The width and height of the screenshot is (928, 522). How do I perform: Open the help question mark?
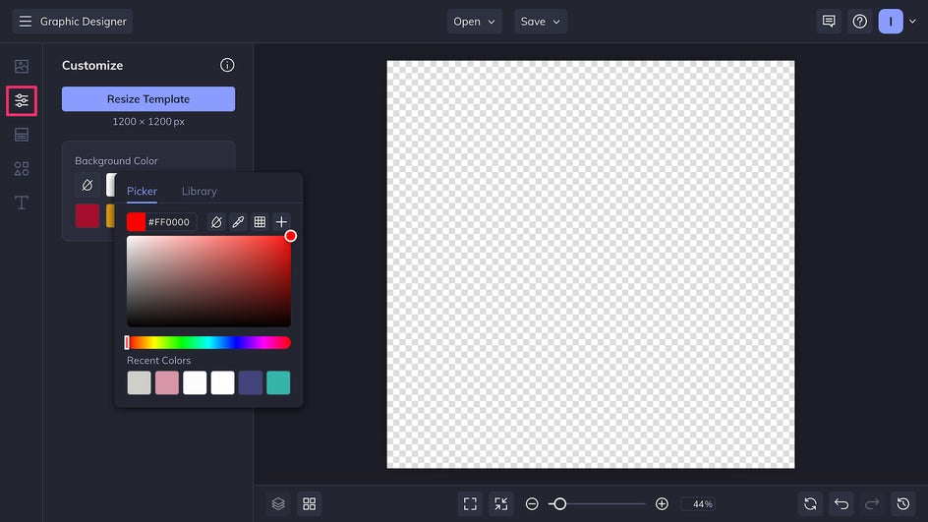[860, 22]
